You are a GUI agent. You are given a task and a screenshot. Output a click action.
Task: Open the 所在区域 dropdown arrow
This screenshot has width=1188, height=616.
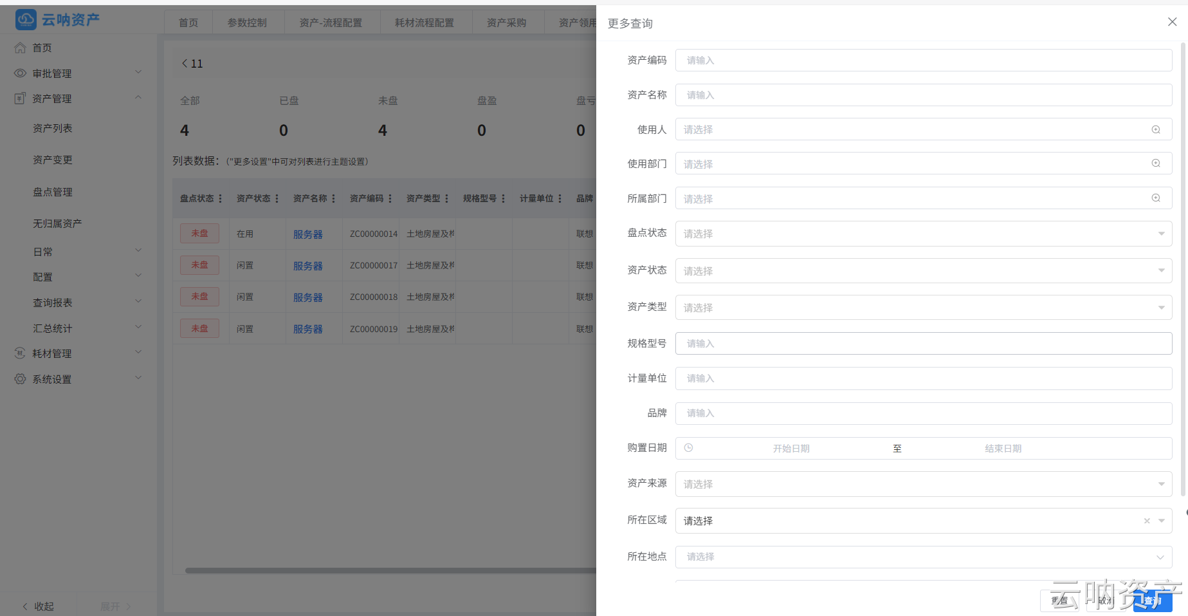point(1162,521)
